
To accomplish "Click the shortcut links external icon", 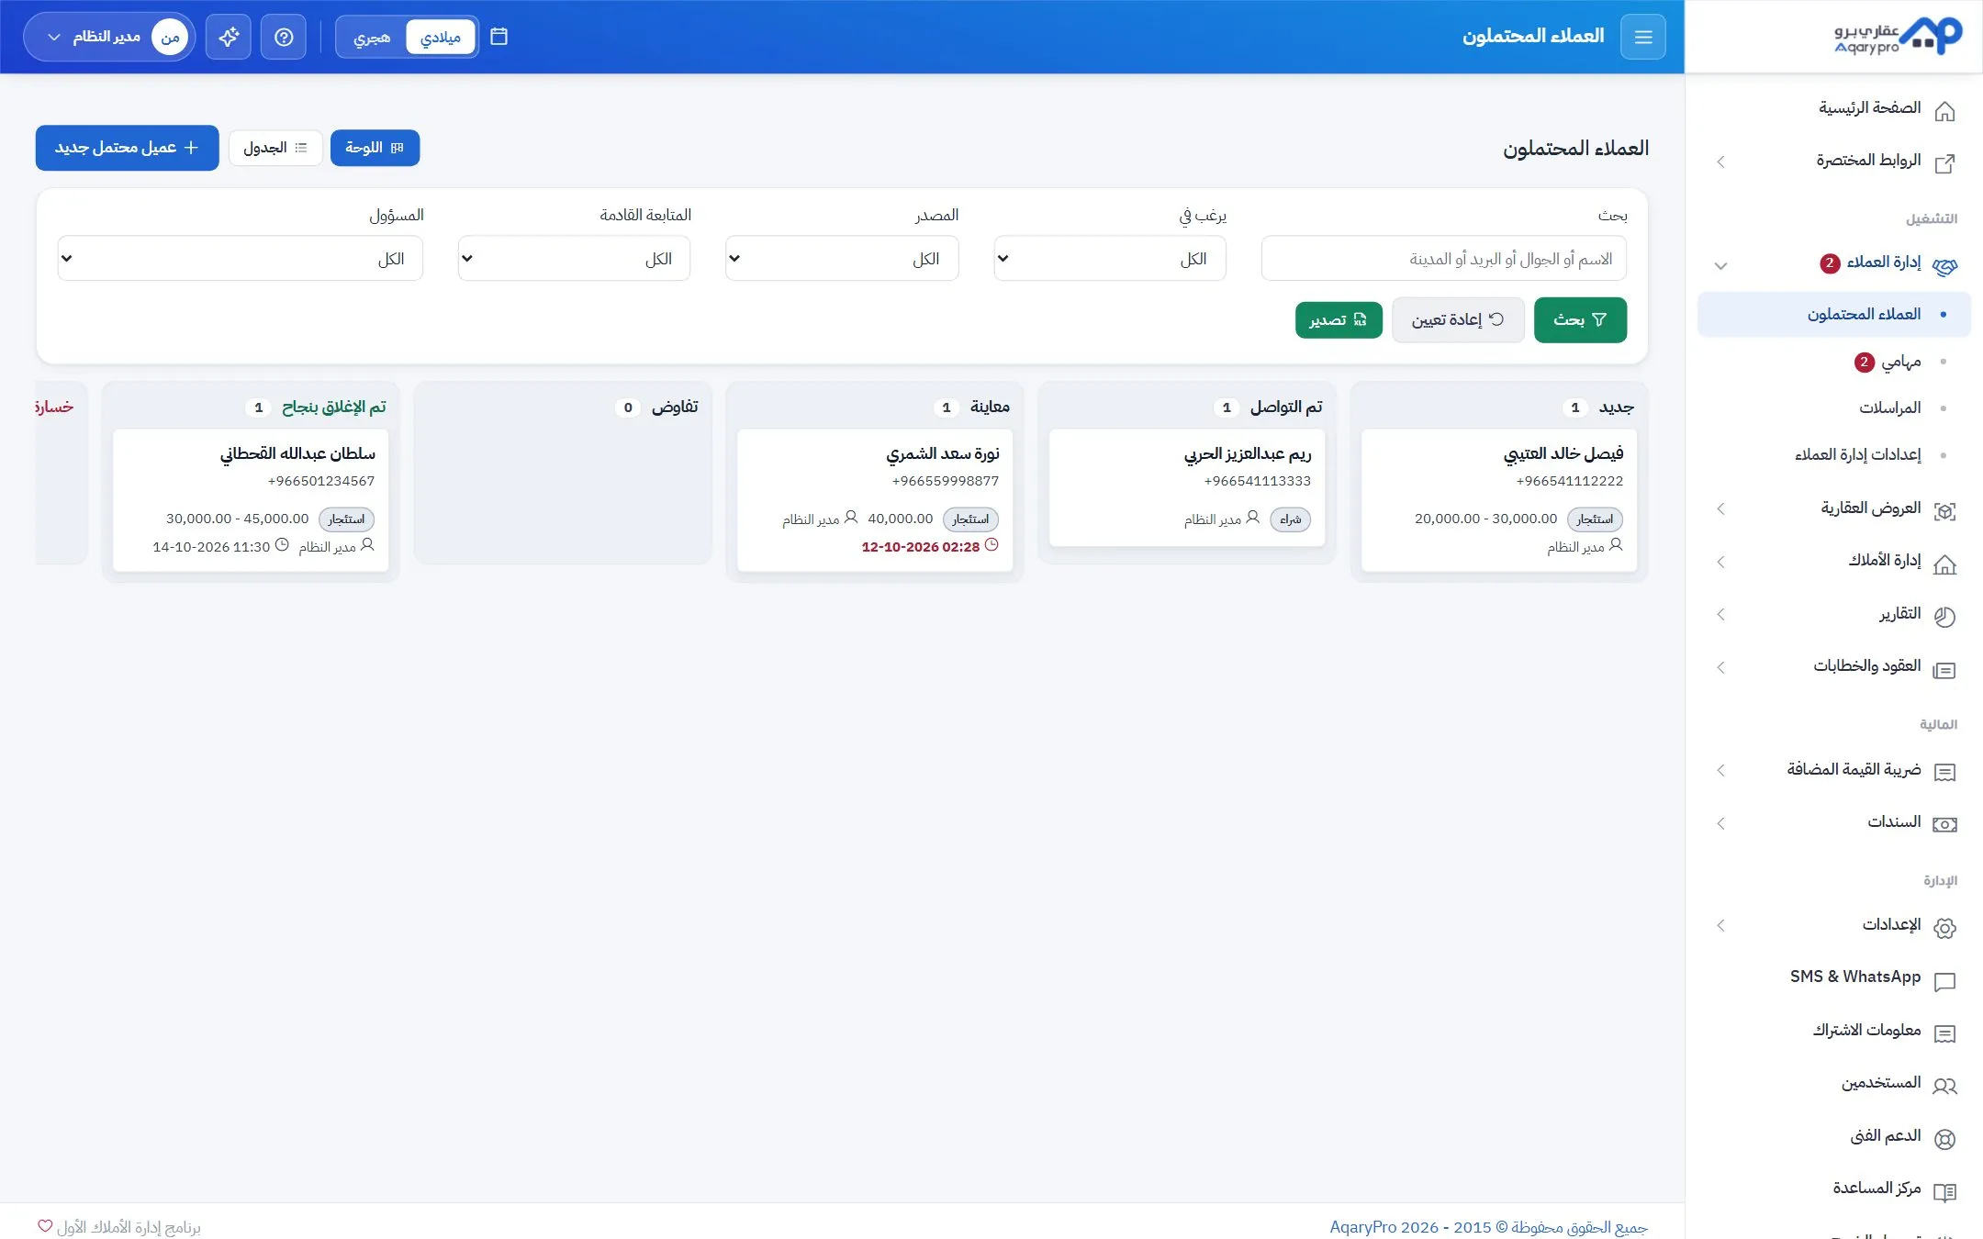I will pyautogui.click(x=1944, y=164).
